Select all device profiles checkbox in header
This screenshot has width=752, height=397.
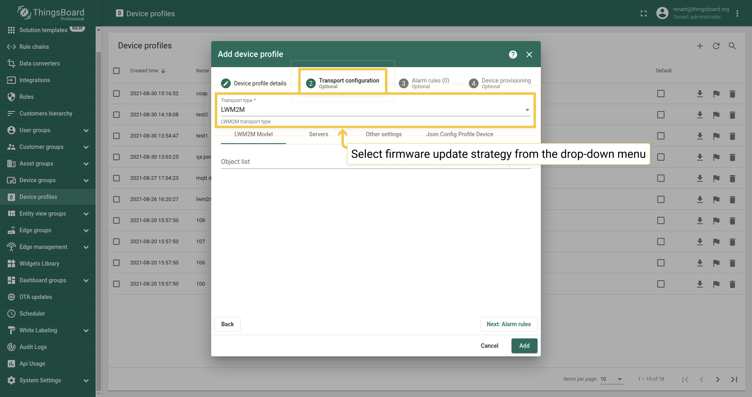point(116,71)
